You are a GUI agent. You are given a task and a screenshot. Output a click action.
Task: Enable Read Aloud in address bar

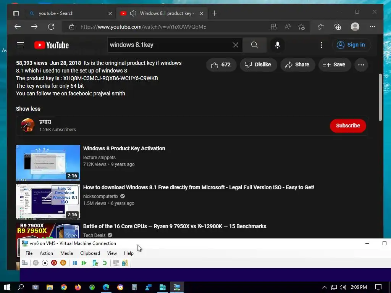coord(288,27)
